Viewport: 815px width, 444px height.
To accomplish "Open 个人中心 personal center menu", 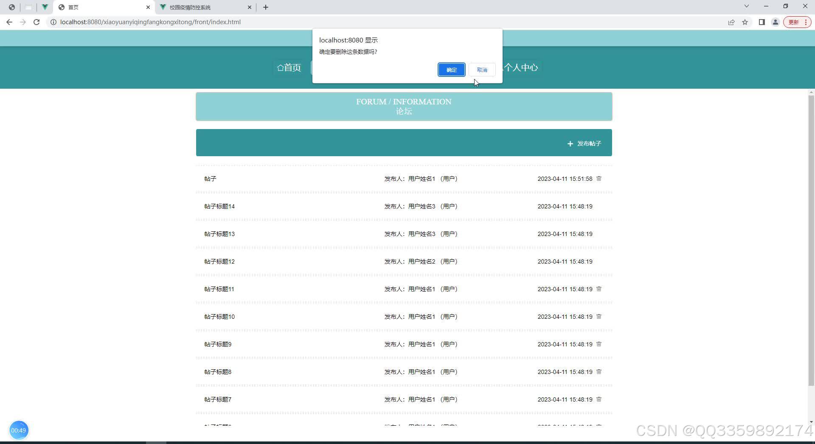I will point(521,67).
